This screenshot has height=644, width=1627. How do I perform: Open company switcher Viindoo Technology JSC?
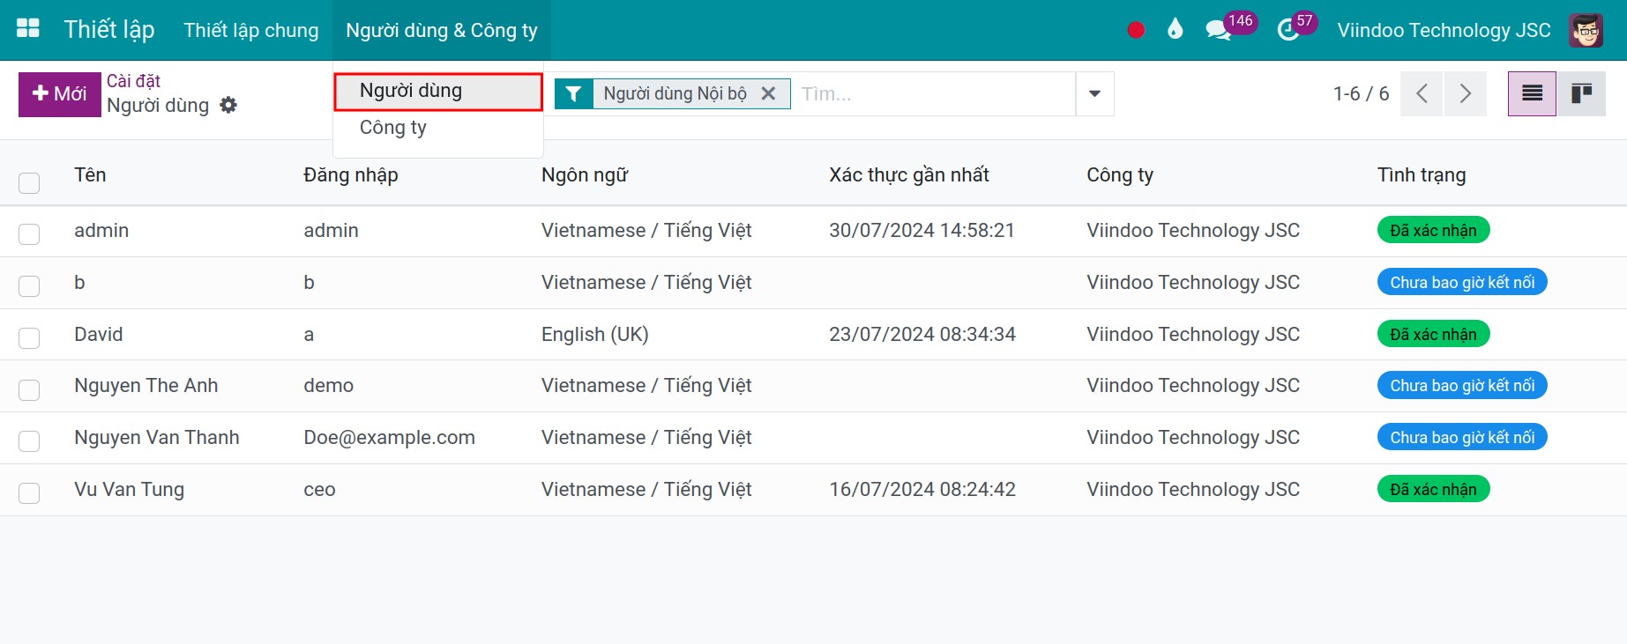point(1444,30)
